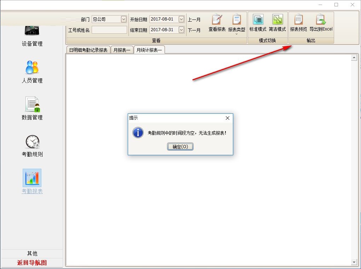Open 设备管理 from the sidebar

32,37
